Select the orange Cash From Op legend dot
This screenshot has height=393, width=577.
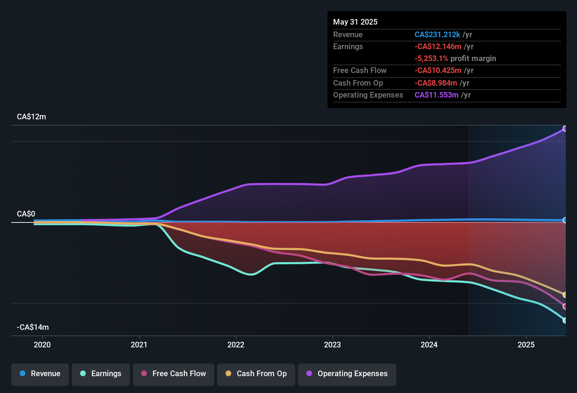pyautogui.click(x=228, y=374)
